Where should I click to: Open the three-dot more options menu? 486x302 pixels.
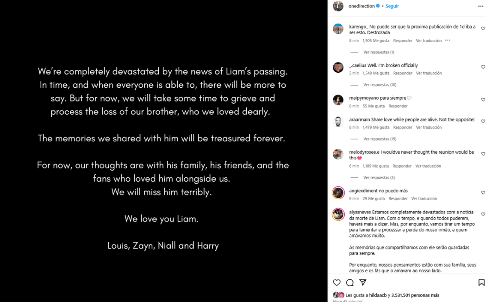point(480,6)
